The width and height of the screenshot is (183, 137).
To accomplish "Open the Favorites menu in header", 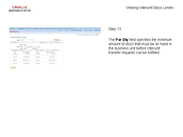I will (x=12, y=28).
